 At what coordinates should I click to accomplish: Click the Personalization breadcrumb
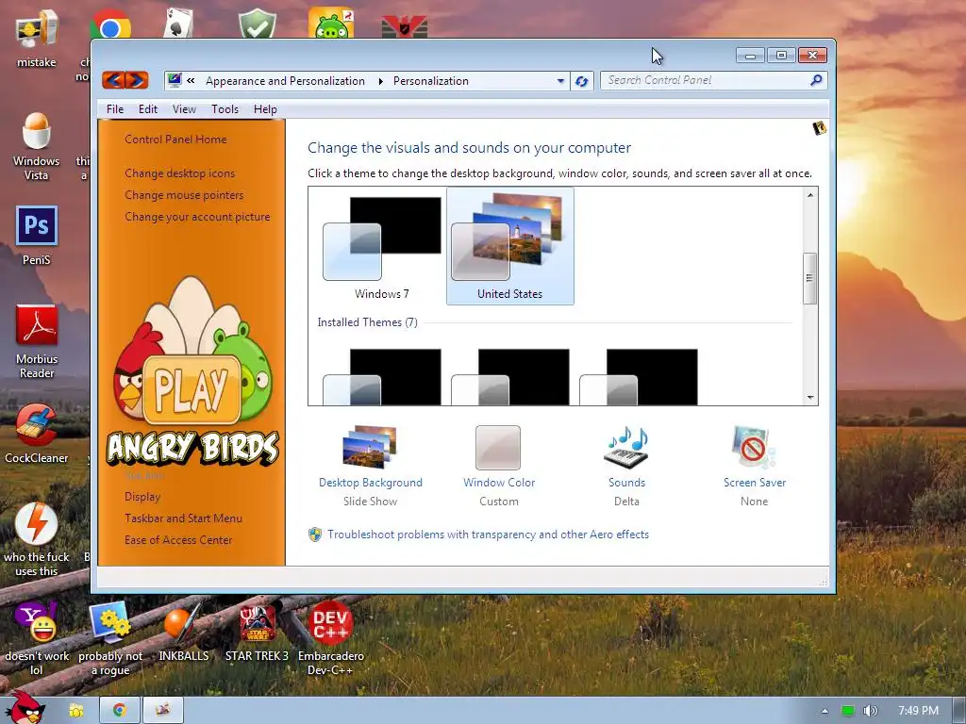[x=430, y=81]
